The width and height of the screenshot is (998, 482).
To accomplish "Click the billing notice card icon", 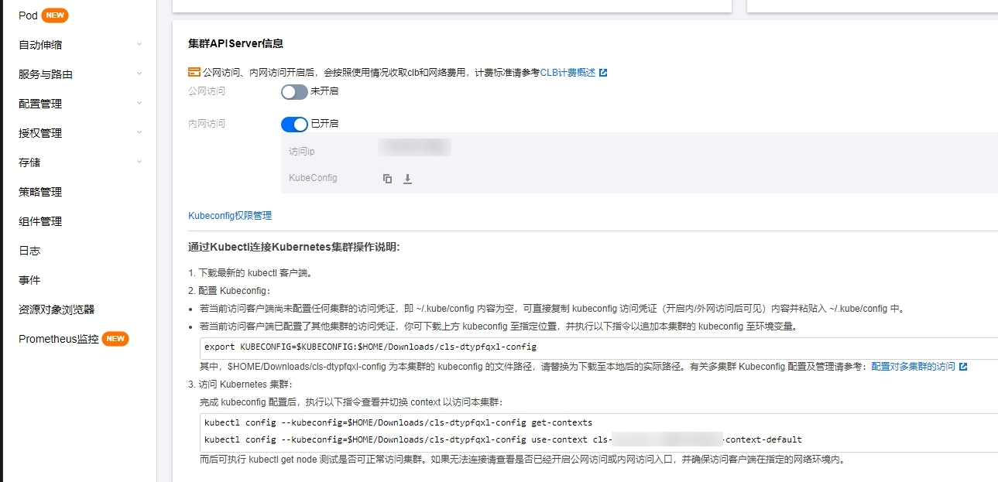I will [x=194, y=72].
